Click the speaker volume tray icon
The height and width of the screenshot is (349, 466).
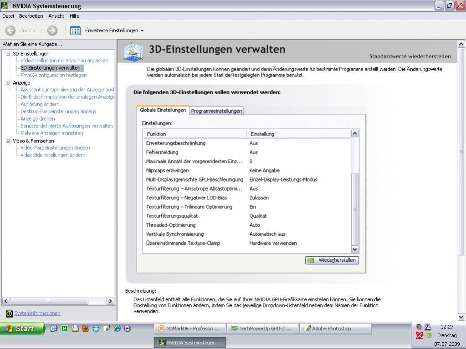[x=419, y=327]
